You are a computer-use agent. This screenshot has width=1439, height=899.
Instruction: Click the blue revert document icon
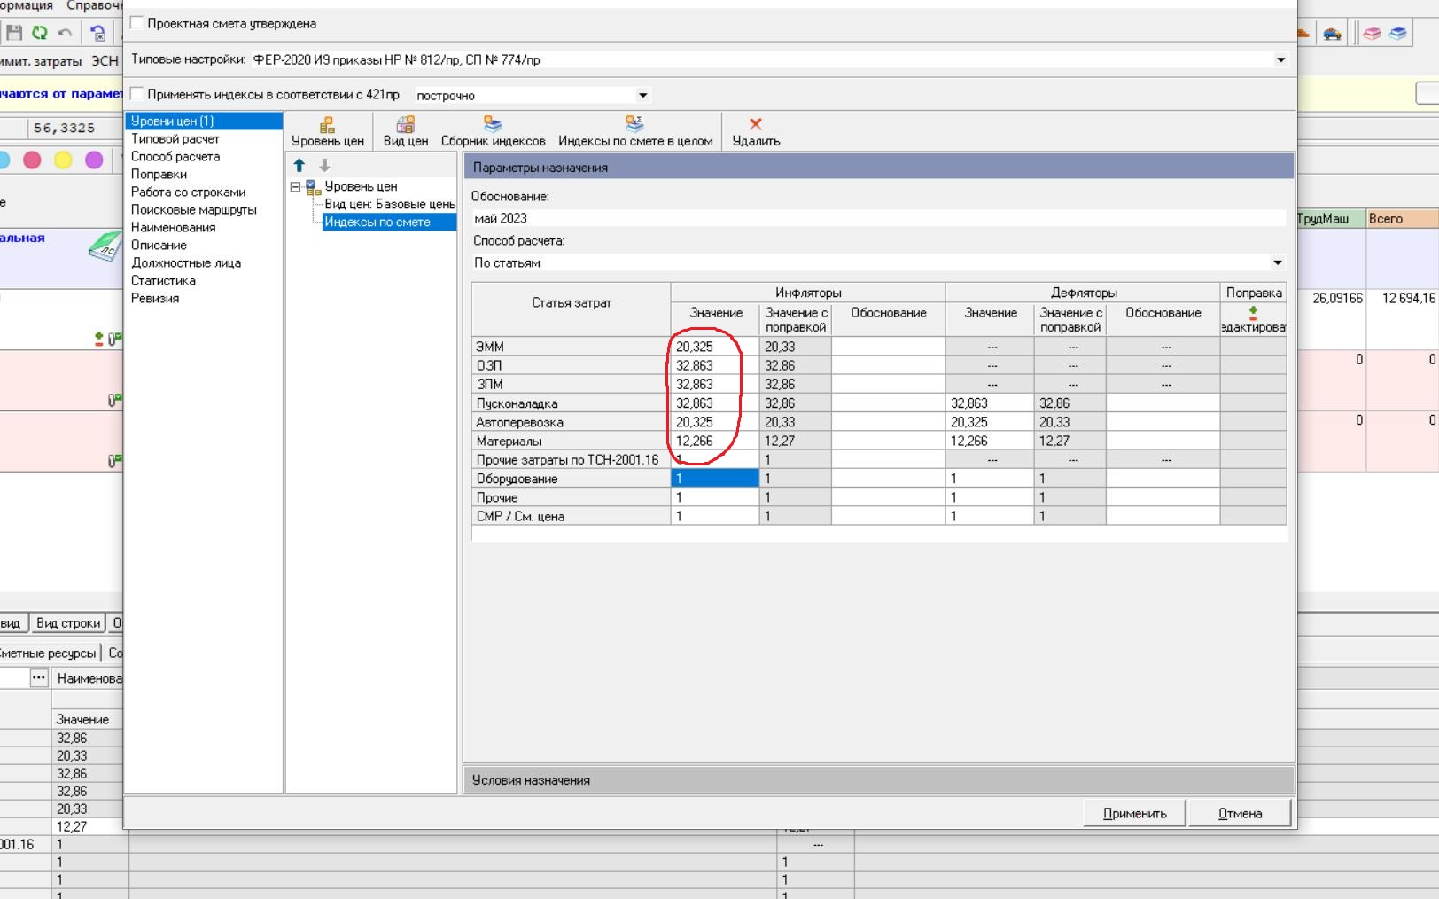point(97,34)
